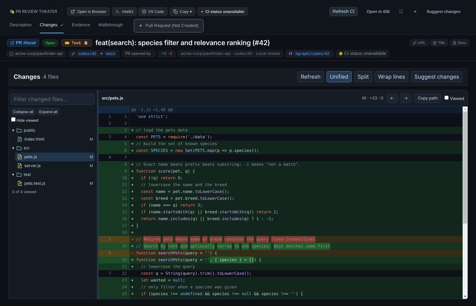This screenshot has height=306, width=476.
Task: Check the Hide viewed checkbox
Action: coord(13,120)
